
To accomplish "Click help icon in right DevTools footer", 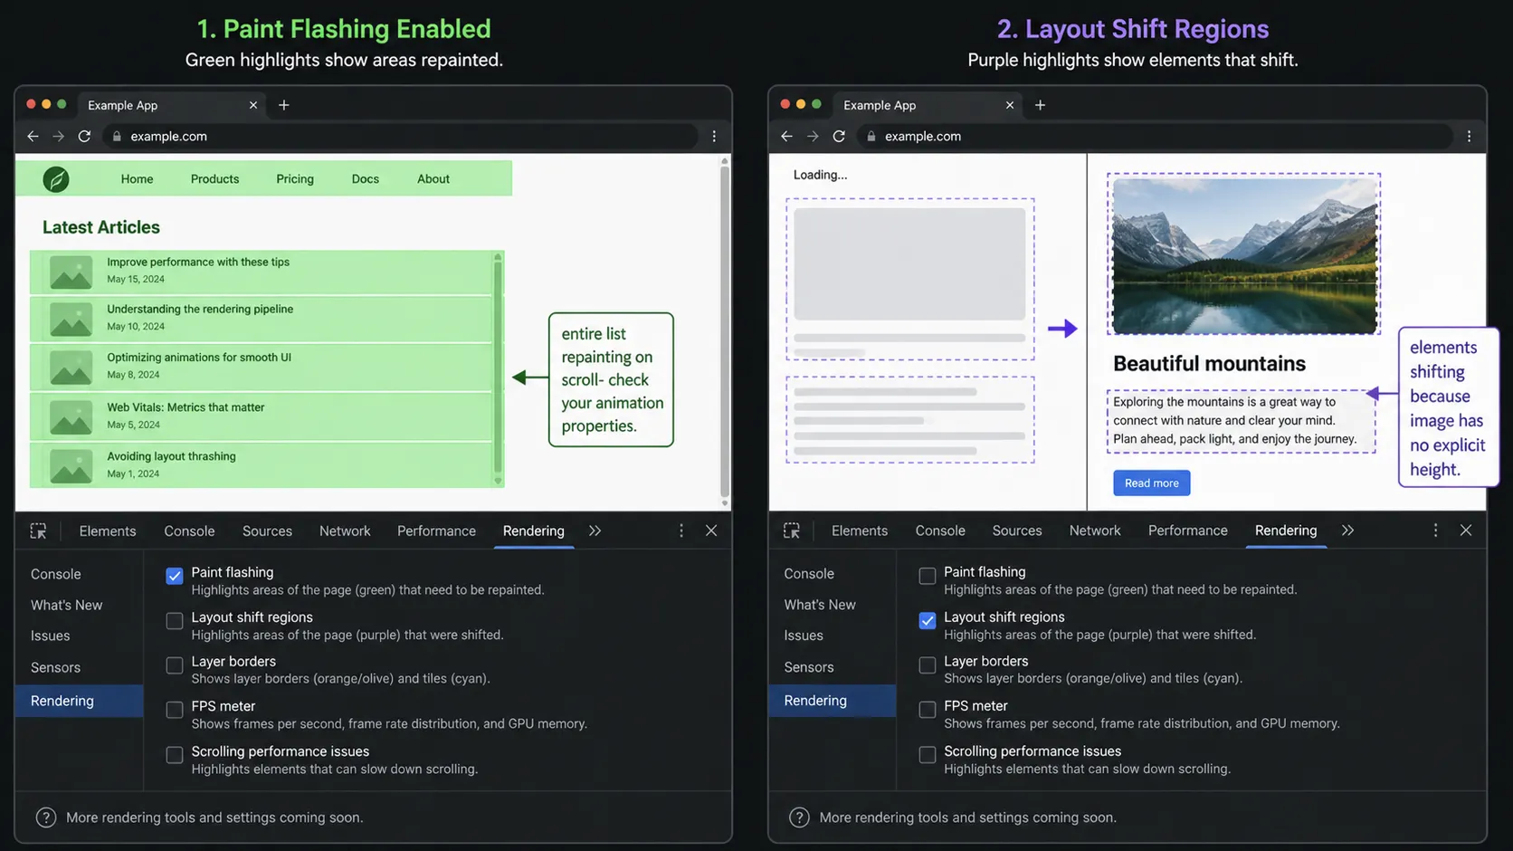I will (799, 818).
